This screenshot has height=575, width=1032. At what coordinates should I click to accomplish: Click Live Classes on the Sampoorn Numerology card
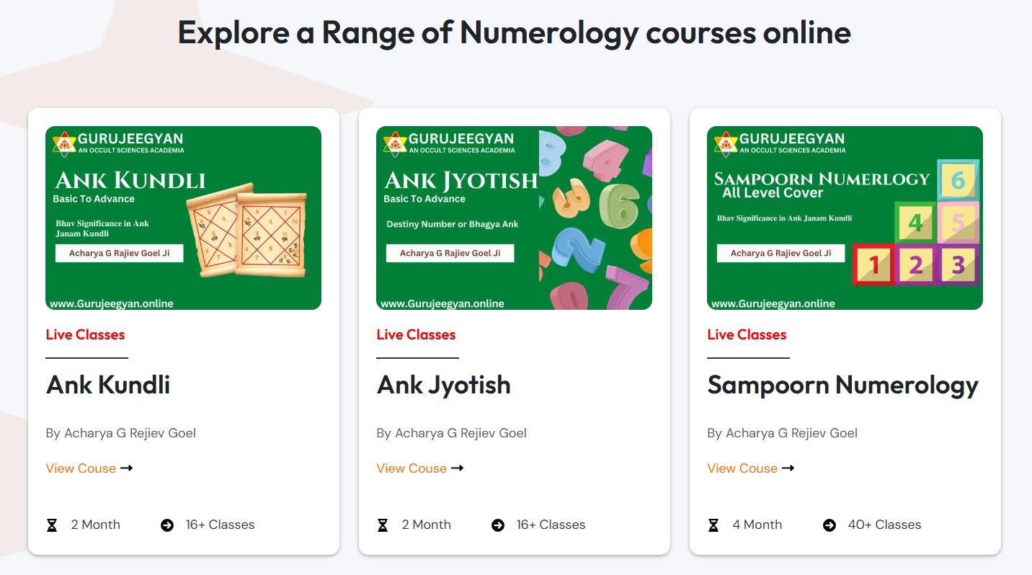[746, 334]
